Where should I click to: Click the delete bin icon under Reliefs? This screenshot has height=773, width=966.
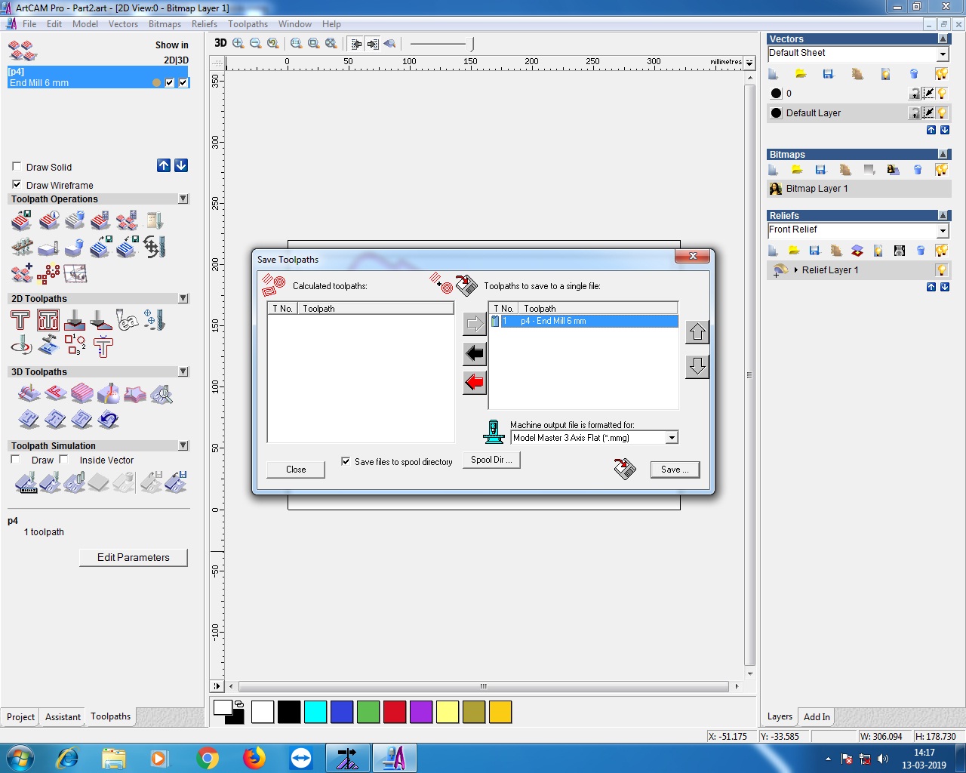point(921,251)
